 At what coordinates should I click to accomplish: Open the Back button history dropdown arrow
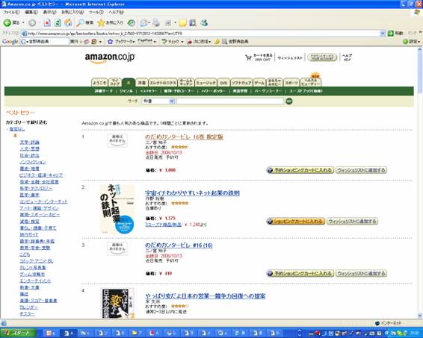click(23, 23)
